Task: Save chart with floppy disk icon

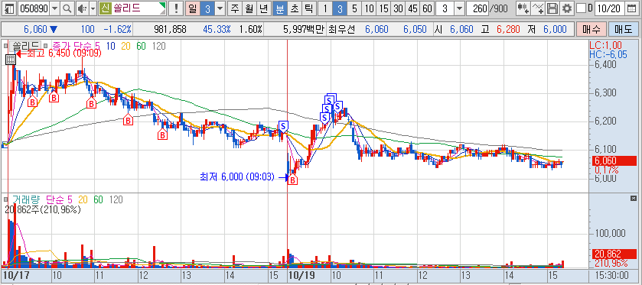Action: click(x=552, y=8)
